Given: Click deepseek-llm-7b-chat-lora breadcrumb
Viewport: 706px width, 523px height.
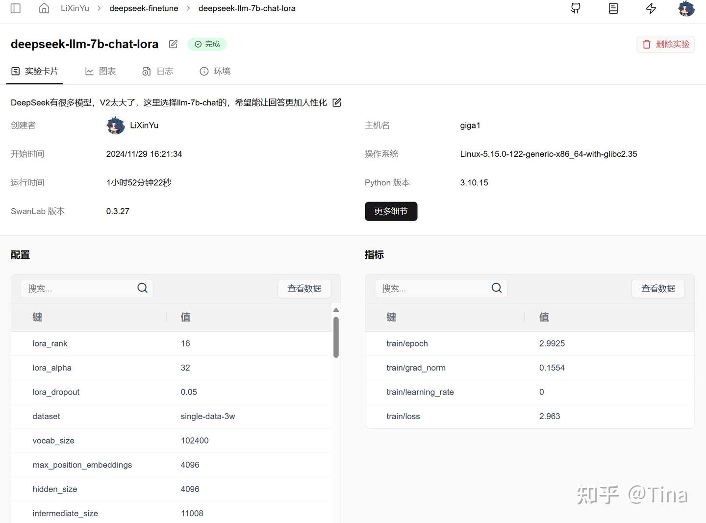Looking at the screenshot, I should (247, 8).
